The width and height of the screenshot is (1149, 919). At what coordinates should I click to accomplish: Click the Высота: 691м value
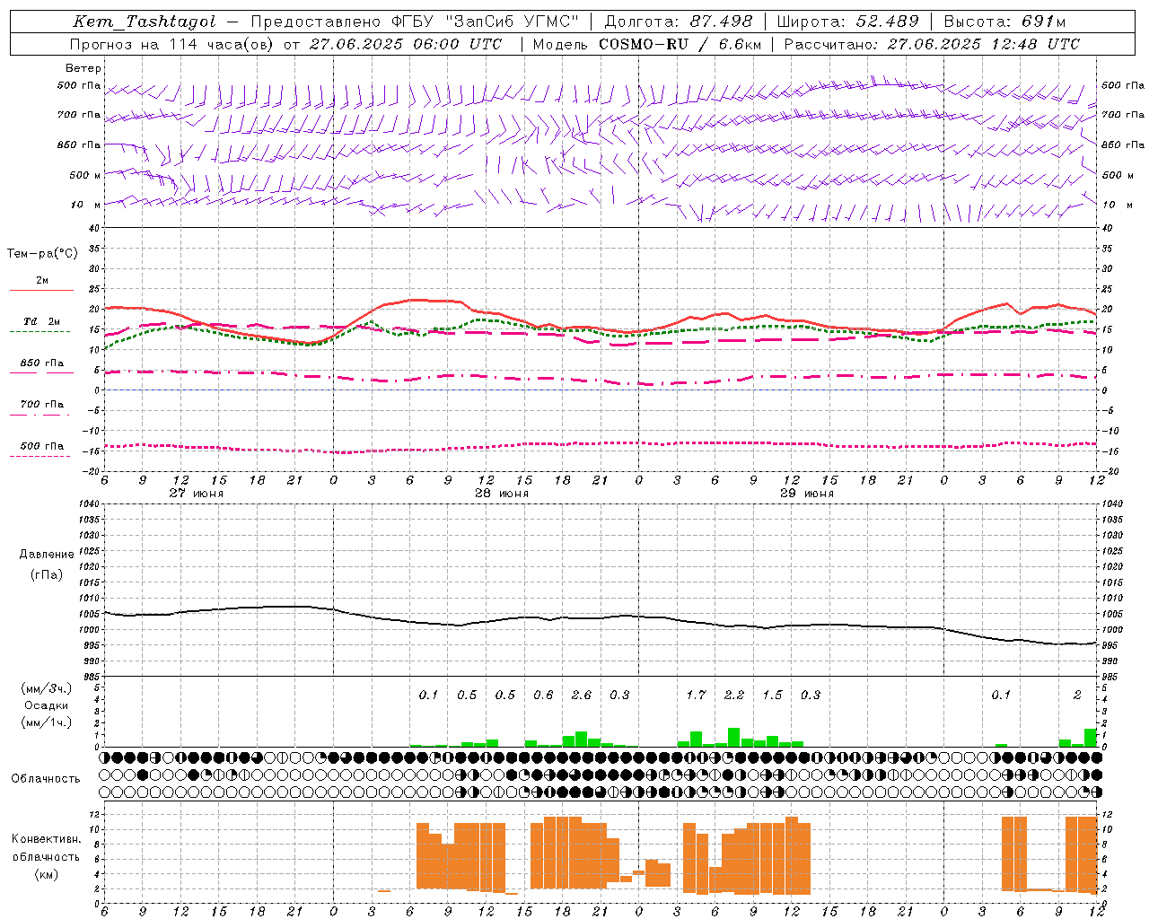(1005, 22)
